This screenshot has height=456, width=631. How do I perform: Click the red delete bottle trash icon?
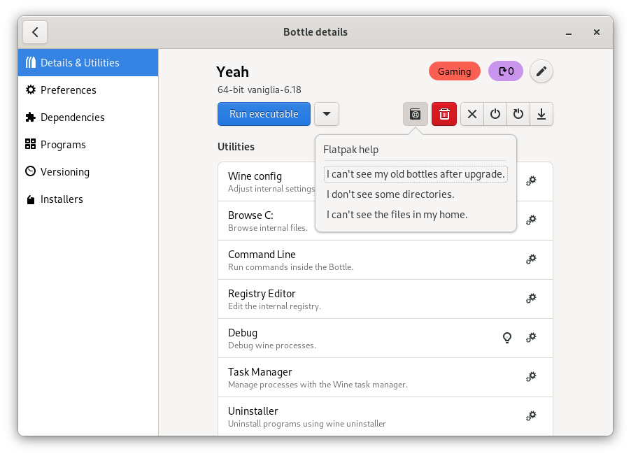click(x=444, y=114)
